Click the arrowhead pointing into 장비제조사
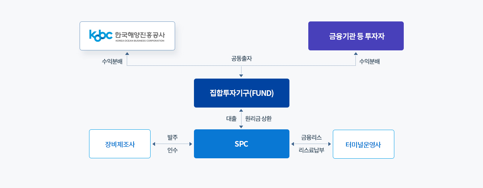 click(x=154, y=144)
